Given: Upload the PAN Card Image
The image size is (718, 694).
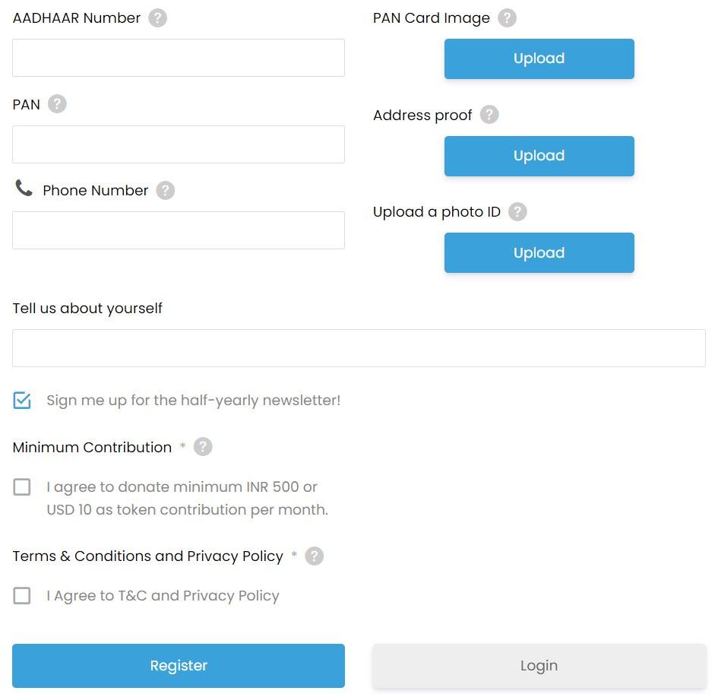Looking at the screenshot, I should 539,59.
